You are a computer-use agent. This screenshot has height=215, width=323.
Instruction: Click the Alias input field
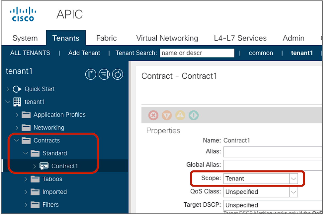pos(273,152)
